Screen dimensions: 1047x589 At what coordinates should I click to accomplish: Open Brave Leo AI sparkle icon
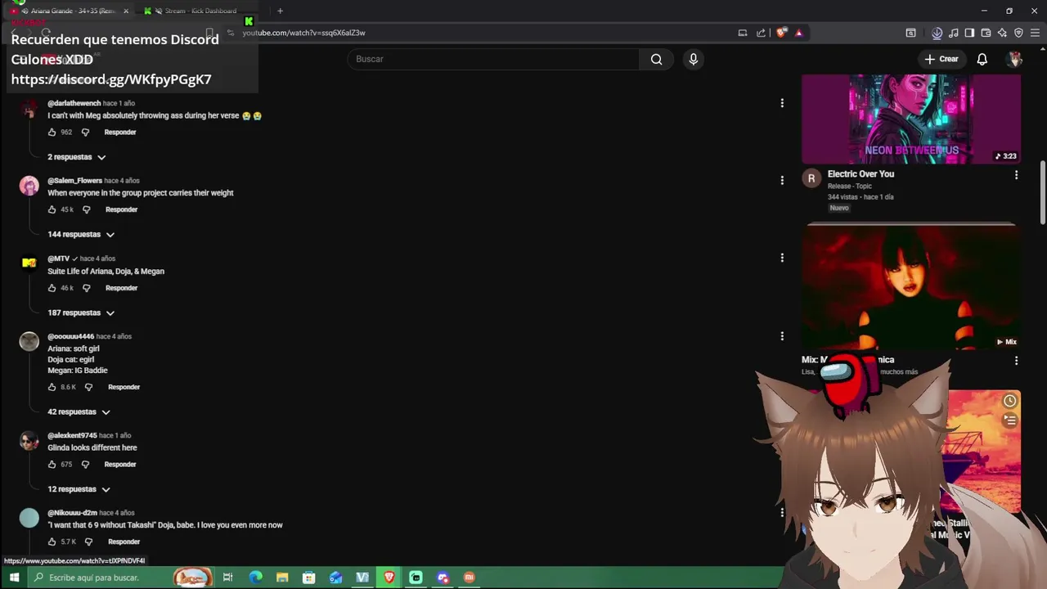(1002, 33)
